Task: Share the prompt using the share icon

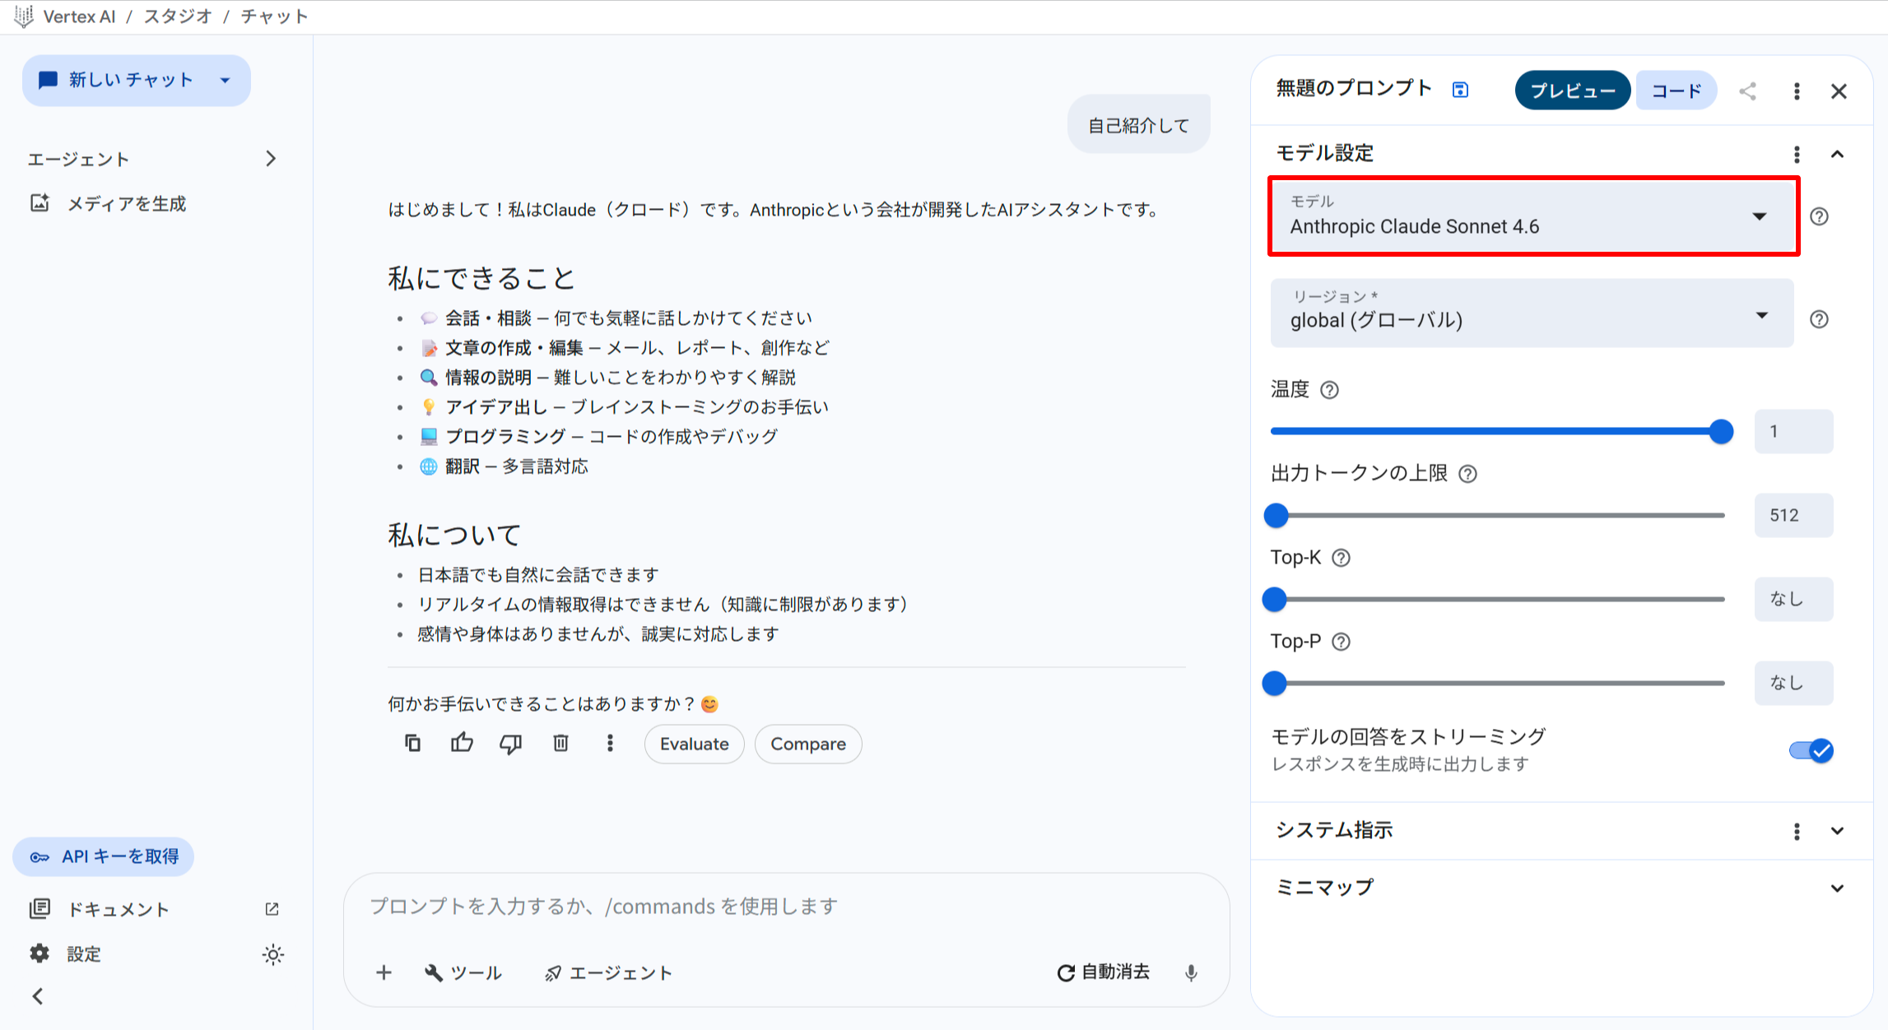Action: coord(1748,90)
